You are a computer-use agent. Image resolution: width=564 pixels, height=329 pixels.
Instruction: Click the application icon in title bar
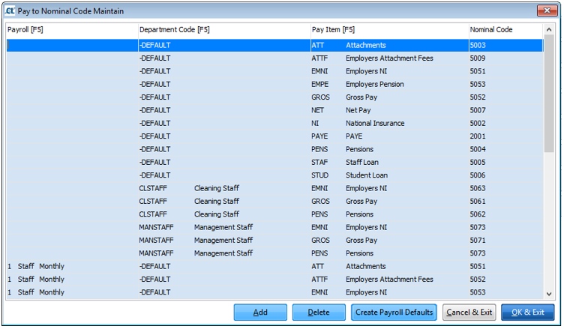pos(10,11)
